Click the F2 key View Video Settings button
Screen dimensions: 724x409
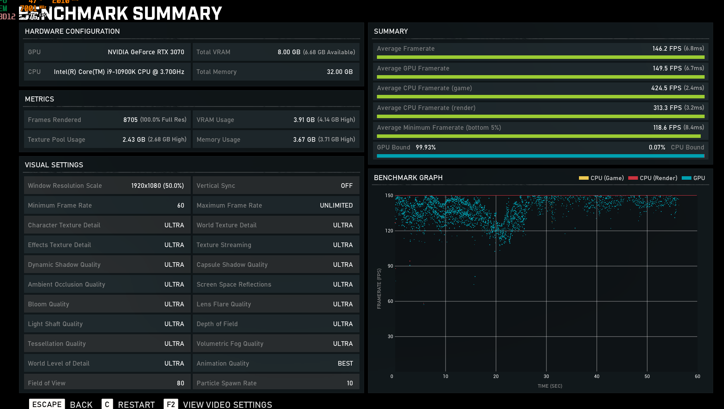point(171,404)
